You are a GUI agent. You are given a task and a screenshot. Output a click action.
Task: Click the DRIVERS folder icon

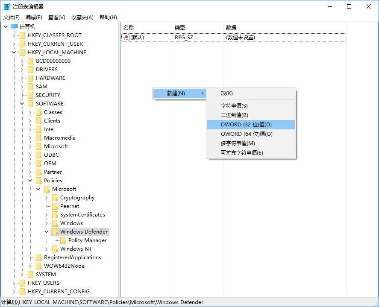(30, 70)
